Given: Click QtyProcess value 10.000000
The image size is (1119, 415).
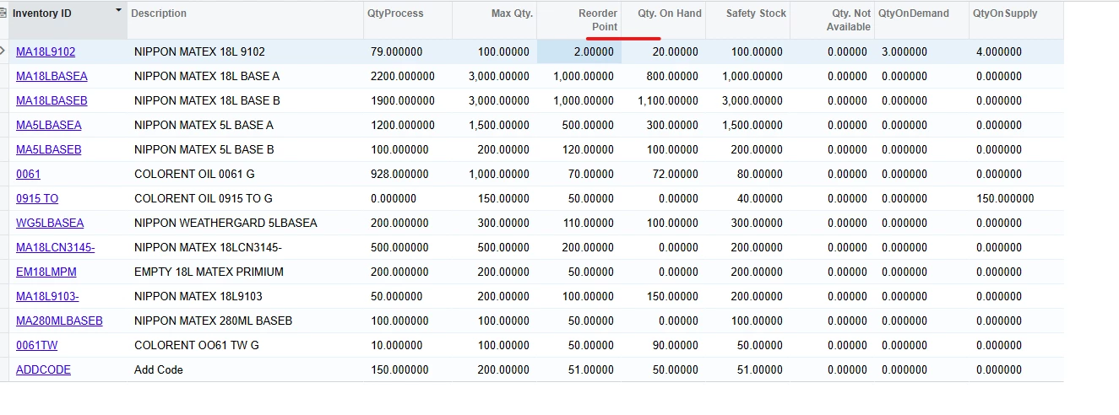Looking at the screenshot, I should click(x=396, y=345).
